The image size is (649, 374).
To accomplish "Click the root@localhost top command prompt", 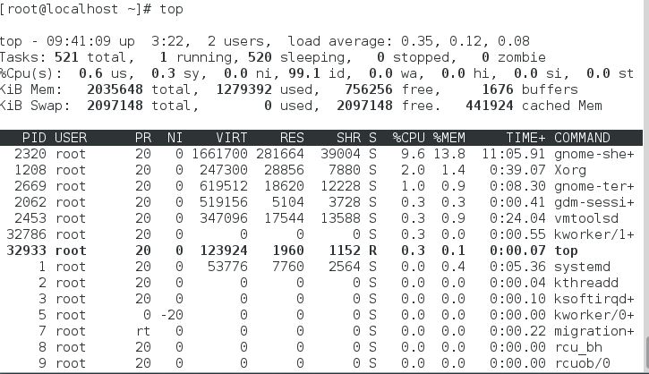I will [91, 9].
